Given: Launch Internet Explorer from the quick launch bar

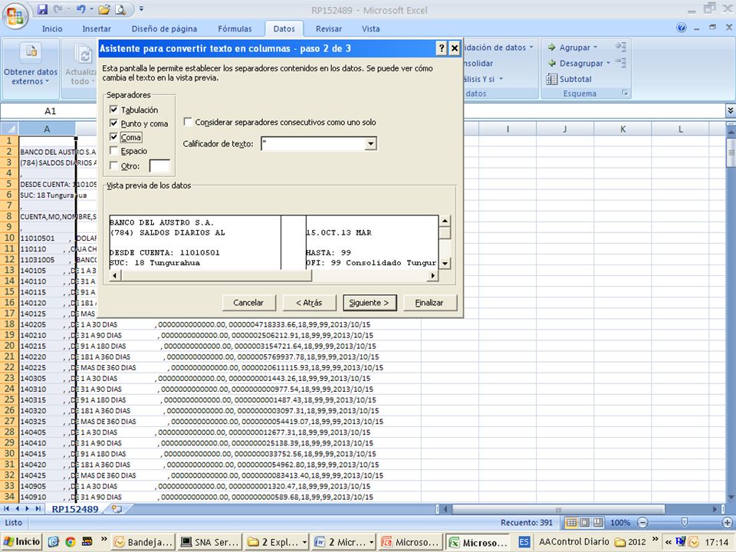Looking at the screenshot, I should point(54,542).
